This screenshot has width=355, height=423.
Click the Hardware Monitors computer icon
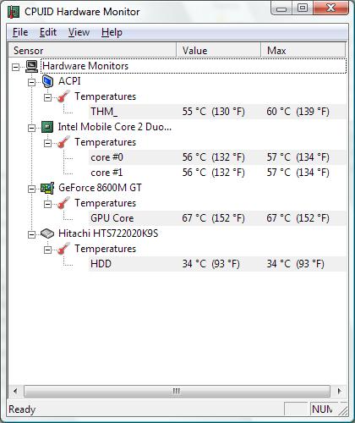click(x=31, y=66)
